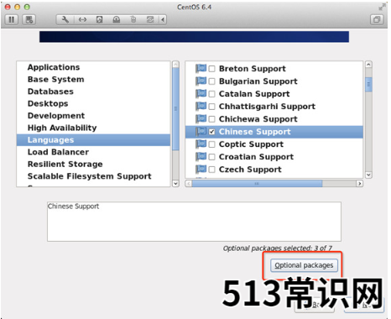The height and width of the screenshot is (319, 391).
Task: Enable the Coptic Support checkbox
Action: pyautogui.click(x=212, y=144)
